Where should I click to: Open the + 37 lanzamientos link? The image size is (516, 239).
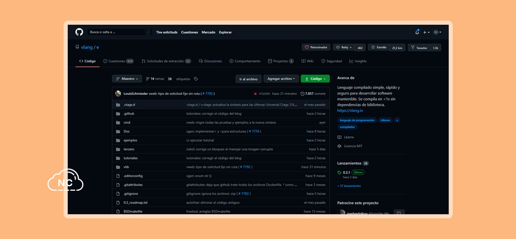coord(349,186)
